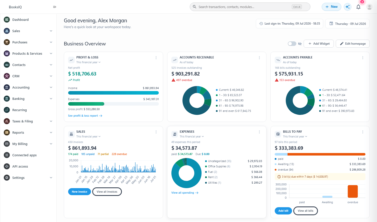Click the Recurring sidebar icon

7,110
